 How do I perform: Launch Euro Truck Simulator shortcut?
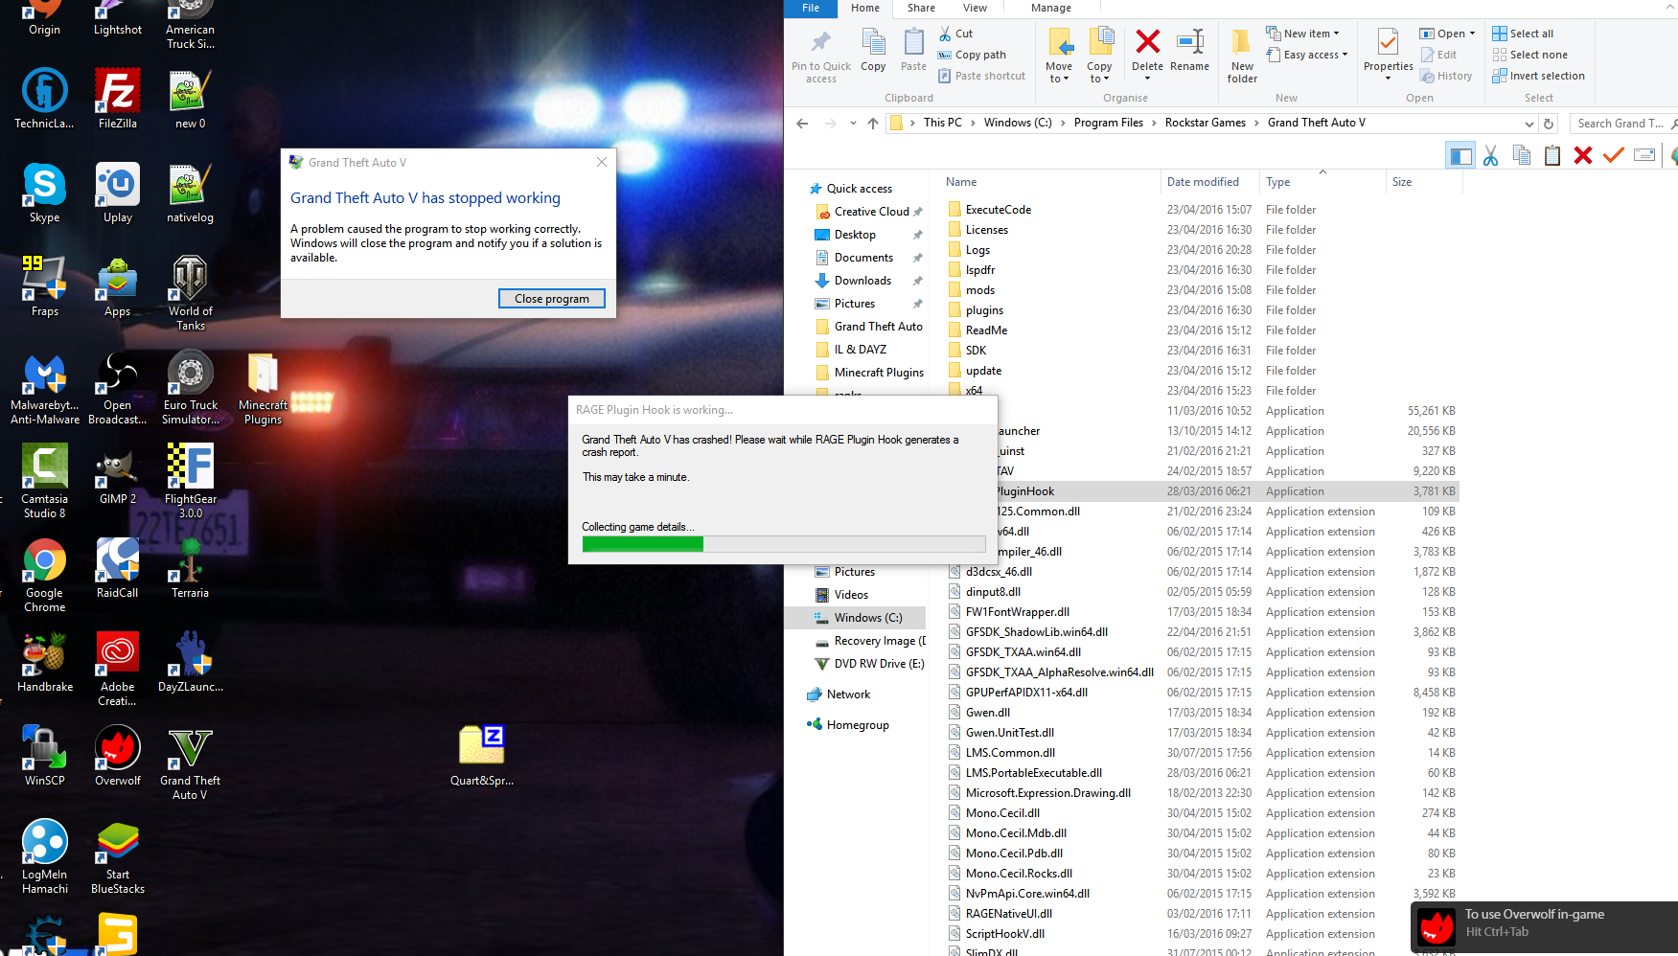(x=190, y=387)
